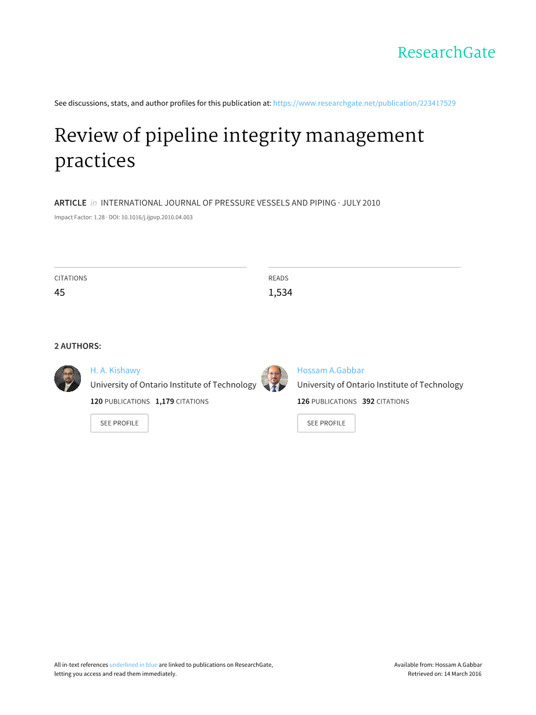Click the citations count of 45
536x715 pixels.
[x=60, y=292]
